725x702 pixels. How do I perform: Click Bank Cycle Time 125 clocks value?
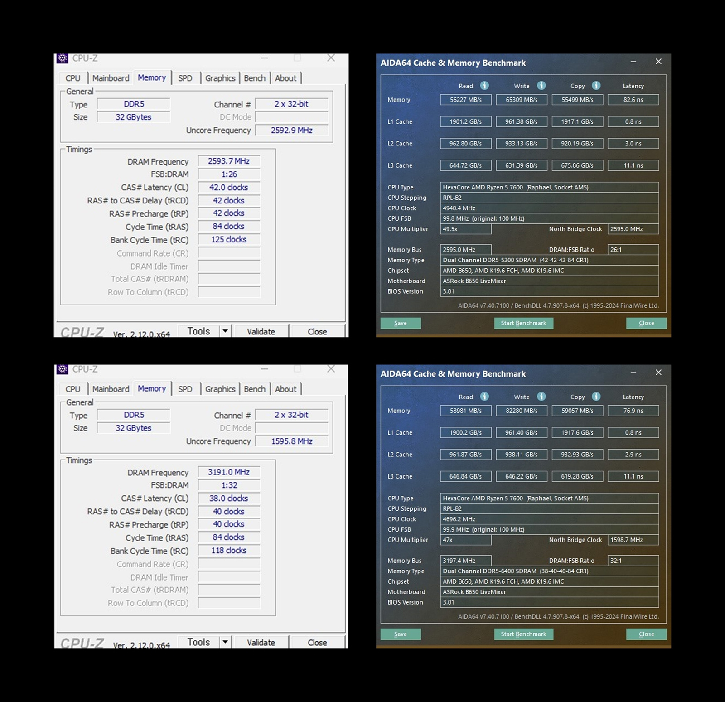(229, 239)
